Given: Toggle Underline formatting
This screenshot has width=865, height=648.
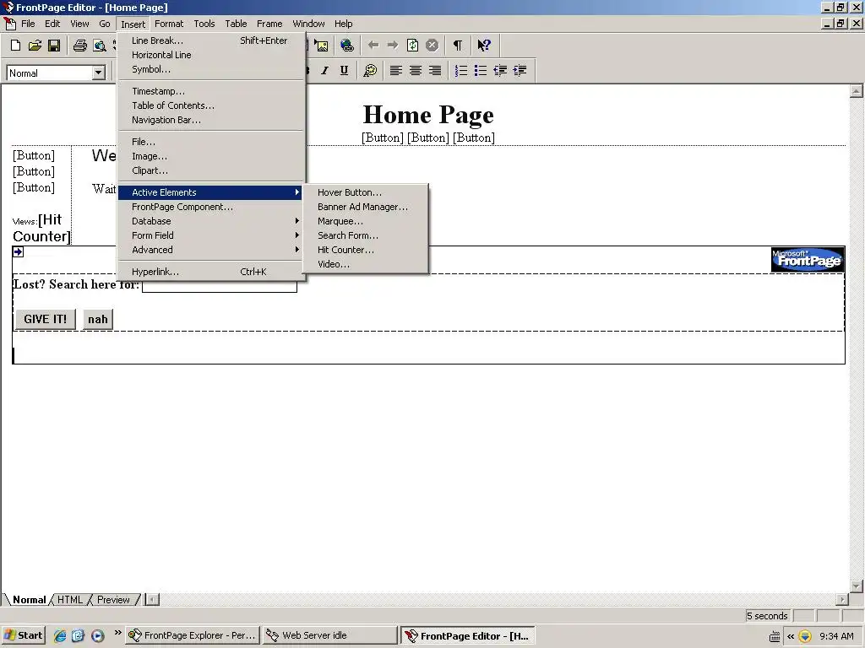Looking at the screenshot, I should point(345,71).
